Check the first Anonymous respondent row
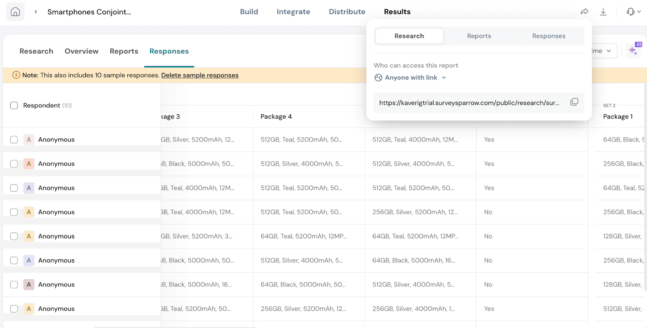Viewport: 647px width, 328px height. click(14, 140)
